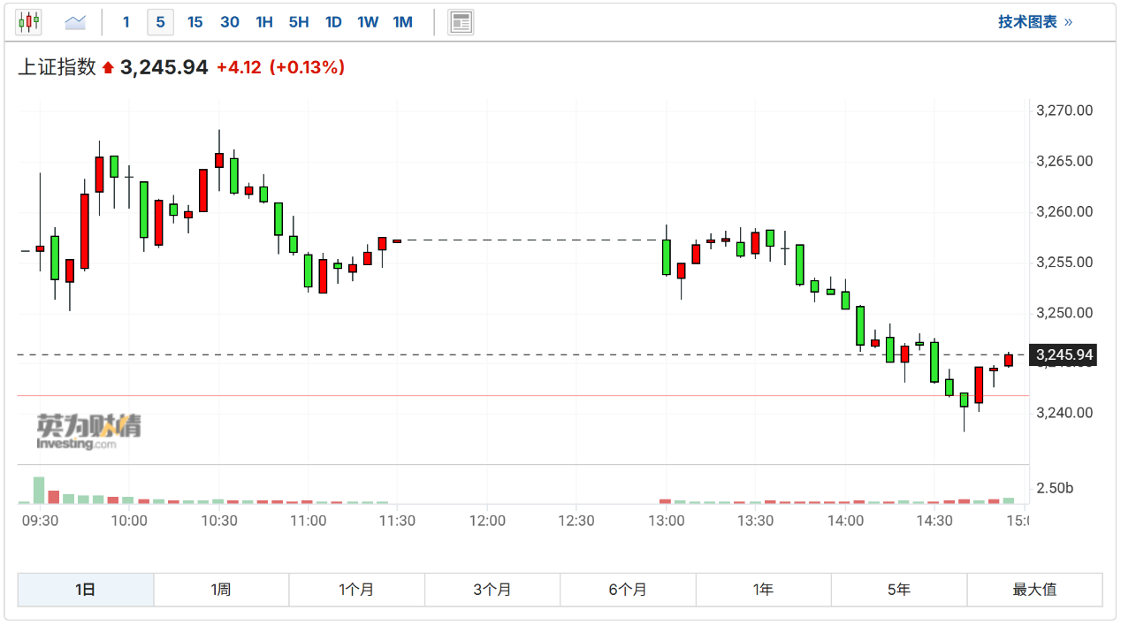Viewport: 1121px width, 625px height.
Task: Switch to the 1个月 range tab
Action: pos(356,590)
